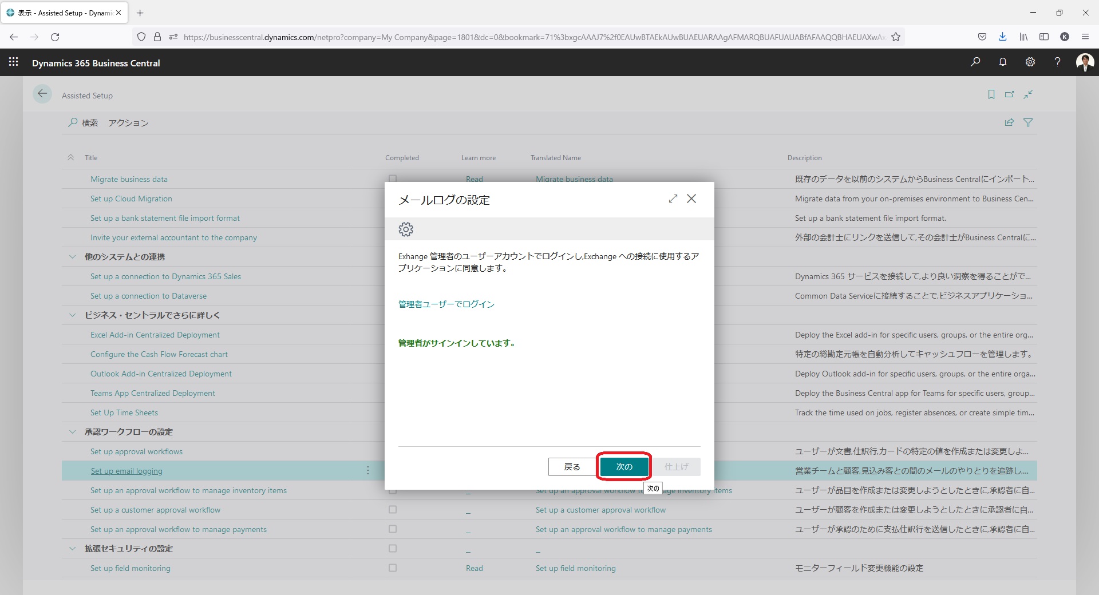
Task: Toggle Completed checkbox for field monitoring row
Action: (393, 568)
